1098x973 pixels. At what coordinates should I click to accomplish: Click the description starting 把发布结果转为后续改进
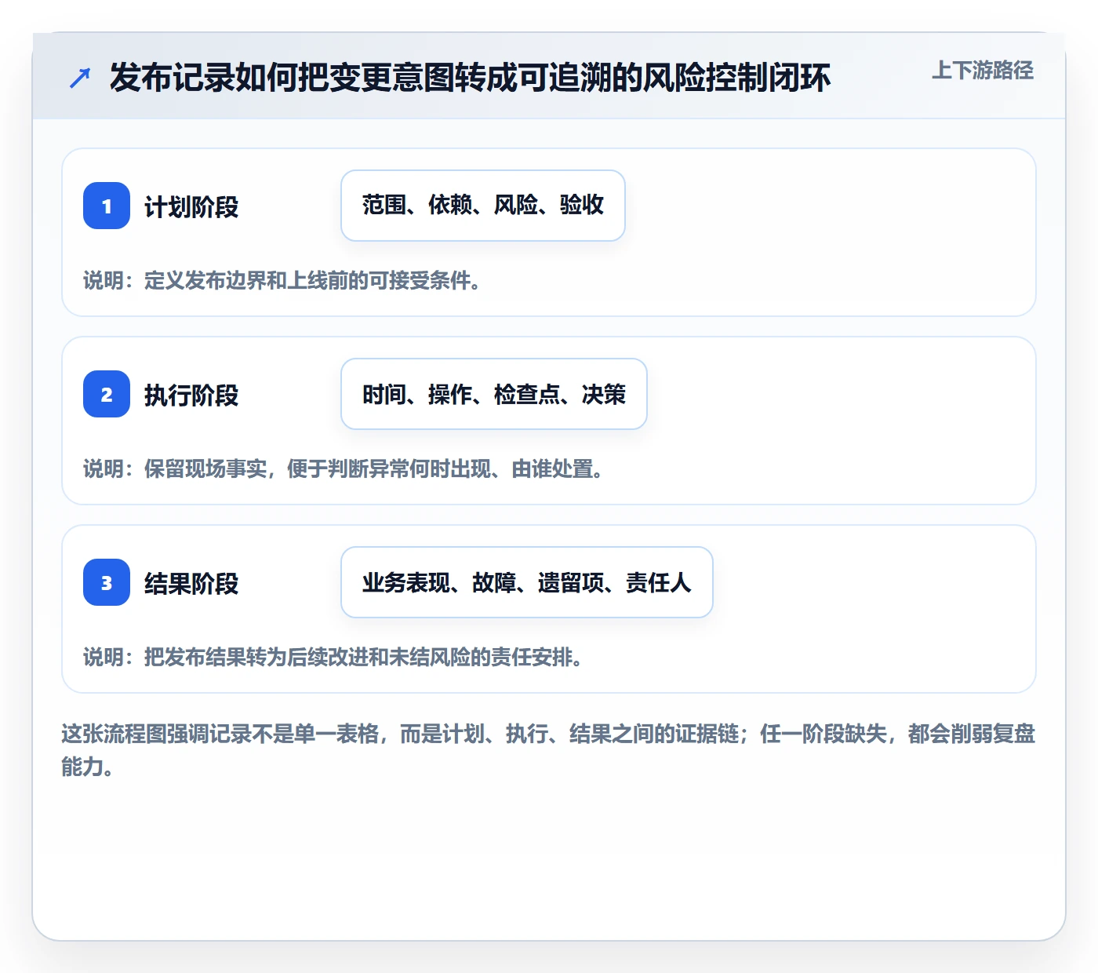[x=333, y=657]
